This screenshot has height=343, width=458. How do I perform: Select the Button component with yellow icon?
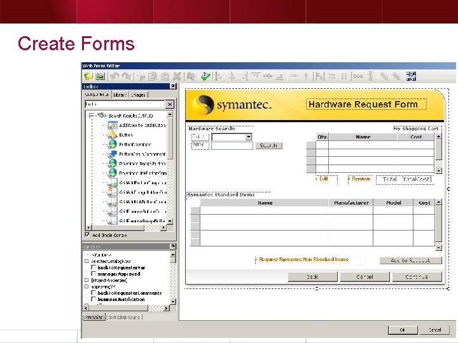[125, 135]
